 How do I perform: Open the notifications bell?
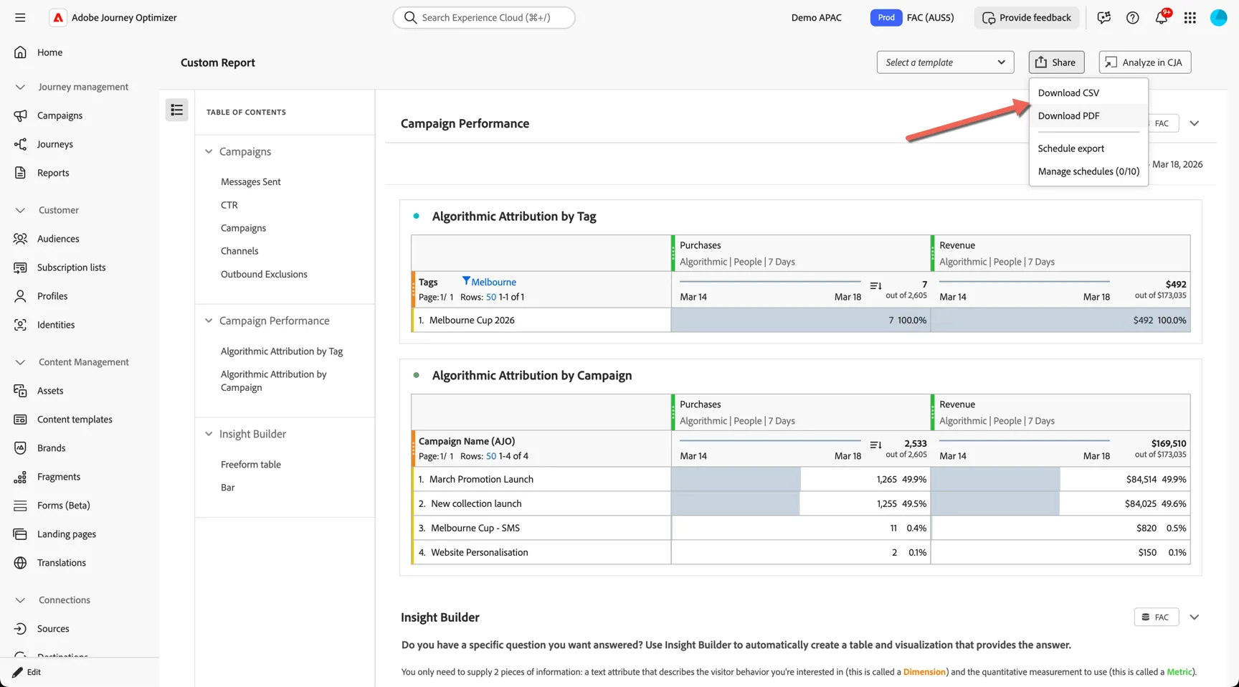pyautogui.click(x=1161, y=18)
